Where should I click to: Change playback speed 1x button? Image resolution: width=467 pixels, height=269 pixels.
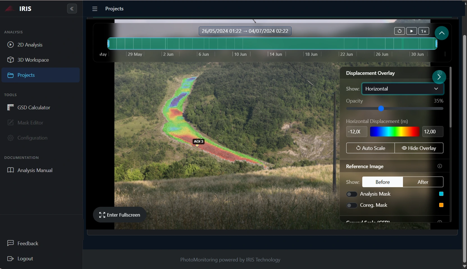tap(423, 31)
